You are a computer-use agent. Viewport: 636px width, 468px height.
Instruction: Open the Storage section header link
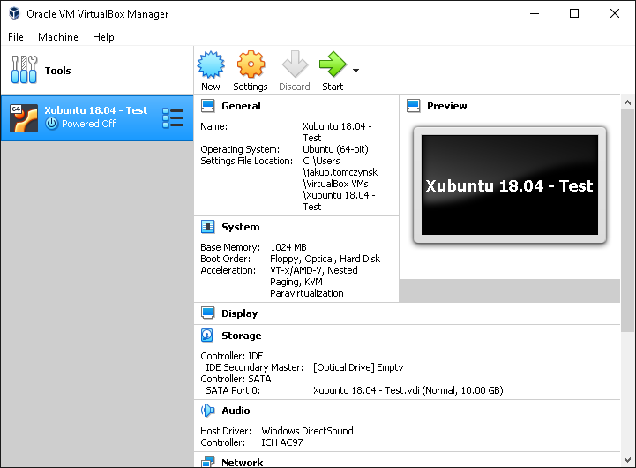242,336
